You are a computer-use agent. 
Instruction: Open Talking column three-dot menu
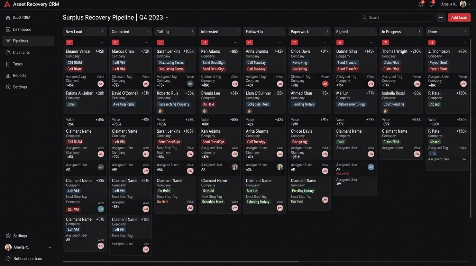click(192, 32)
